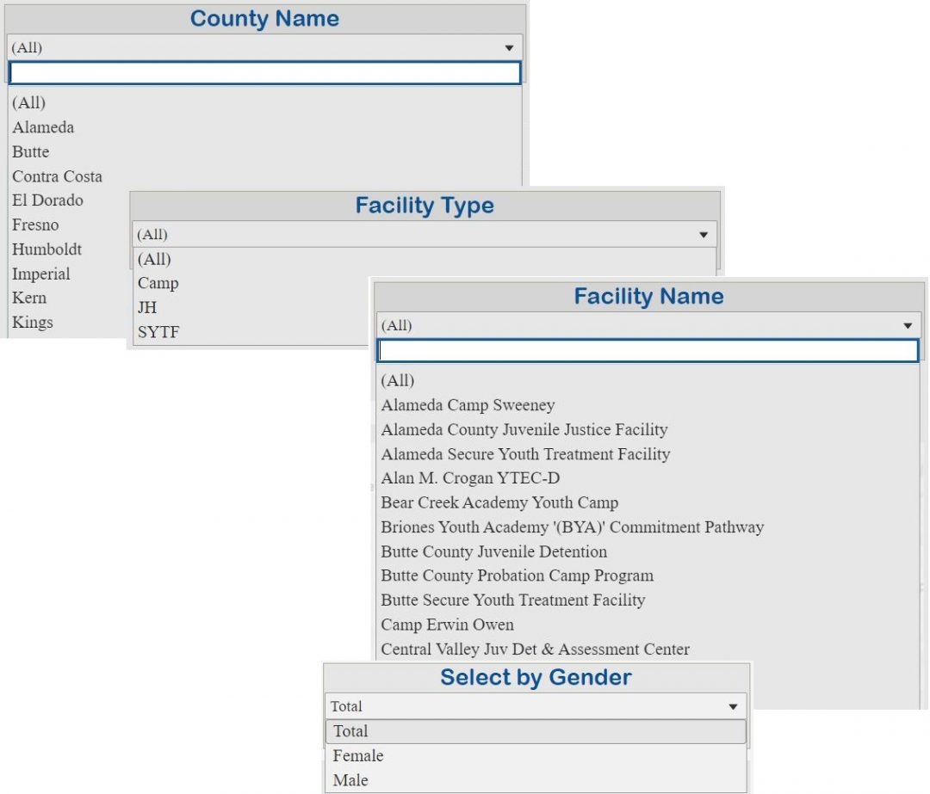Viewport: 930px width, 794px height.
Task: Choose the highlighted Total option in Gender list
Action: coord(536,732)
